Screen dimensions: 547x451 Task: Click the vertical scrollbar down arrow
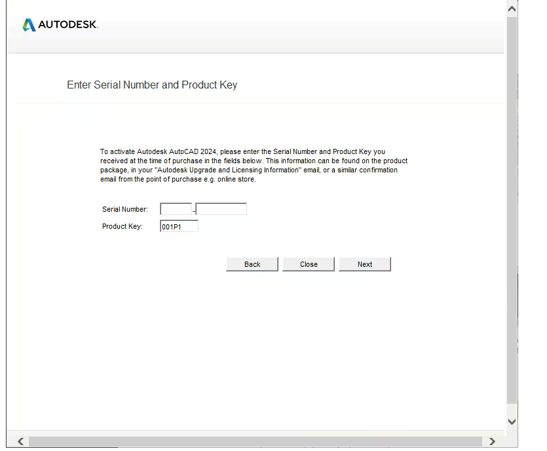[x=512, y=422]
